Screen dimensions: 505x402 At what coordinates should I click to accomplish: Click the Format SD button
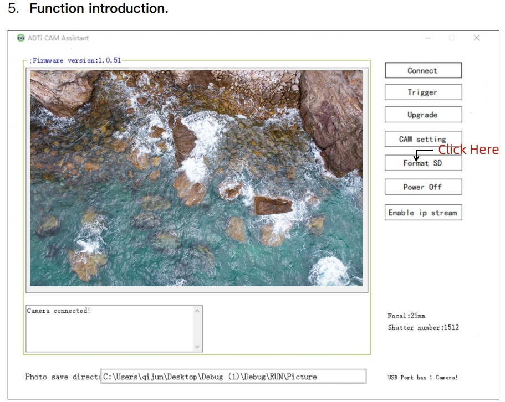(x=423, y=163)
